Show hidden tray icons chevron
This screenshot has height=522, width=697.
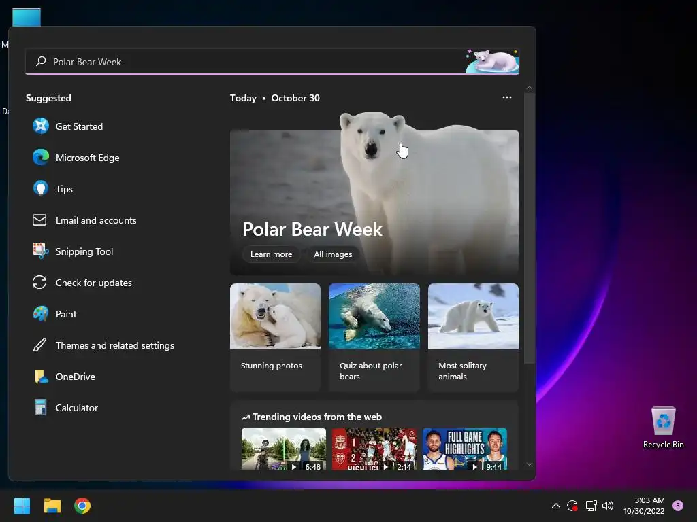coord(555,506)
